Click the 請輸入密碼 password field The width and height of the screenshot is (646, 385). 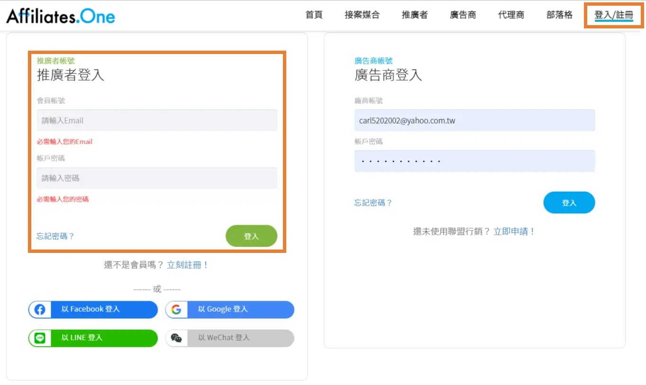[157, 178]
